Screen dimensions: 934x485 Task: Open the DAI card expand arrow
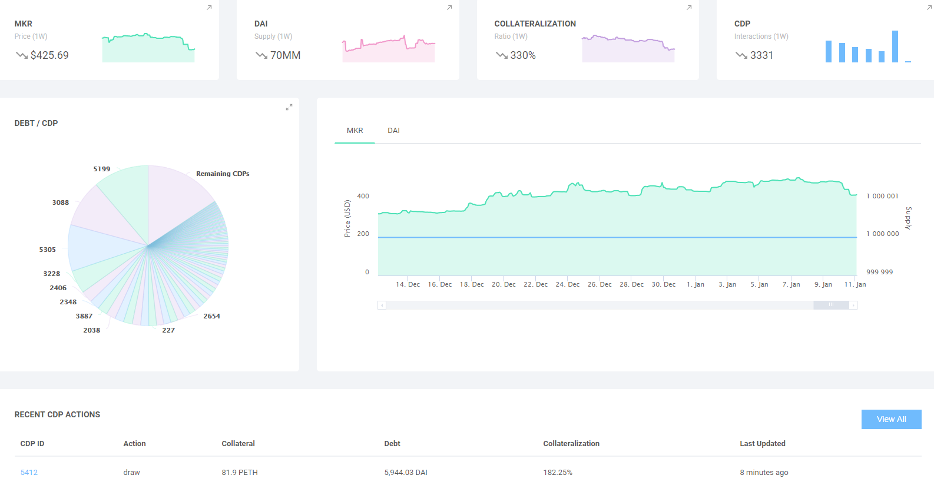[449, 8]
